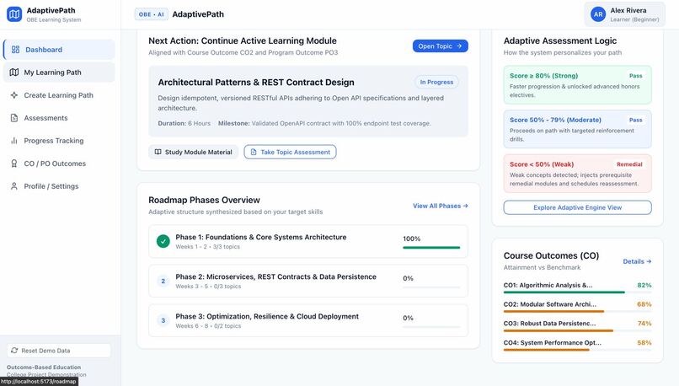This screenshot has height=386, width=679.
Task: Click the CO1 Algorithmic Analysis progress bar
Action: (577, 292)
